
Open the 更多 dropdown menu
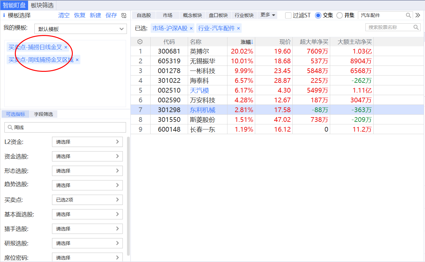click(x=268, y=15)
